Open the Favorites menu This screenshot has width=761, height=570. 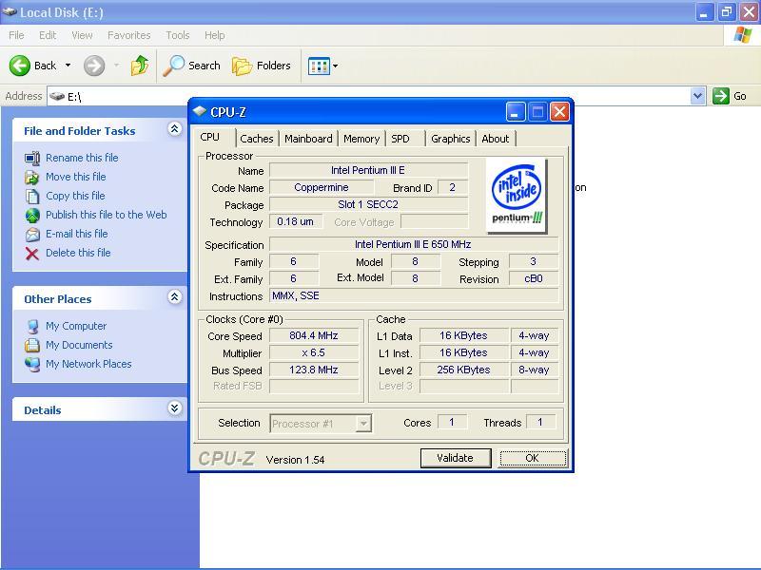pyautogui.click(x=129, y=35)
